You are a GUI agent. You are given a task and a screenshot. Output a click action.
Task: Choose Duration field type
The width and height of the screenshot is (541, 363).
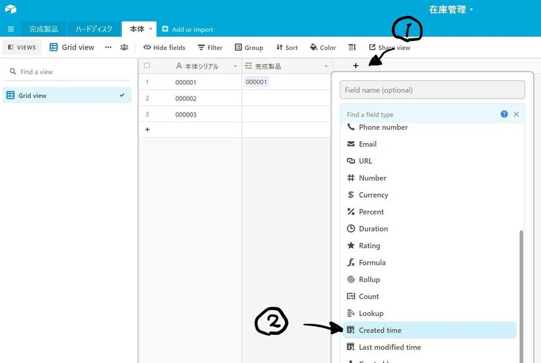[x=429, y=229]
